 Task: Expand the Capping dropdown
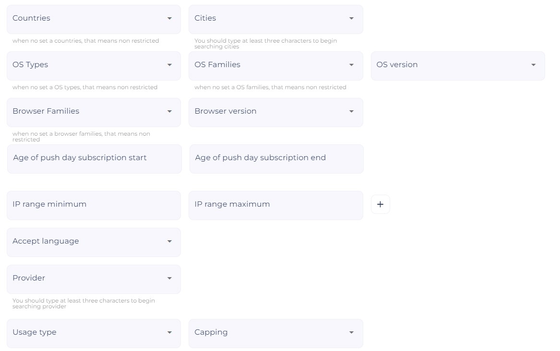coord(276,333)
